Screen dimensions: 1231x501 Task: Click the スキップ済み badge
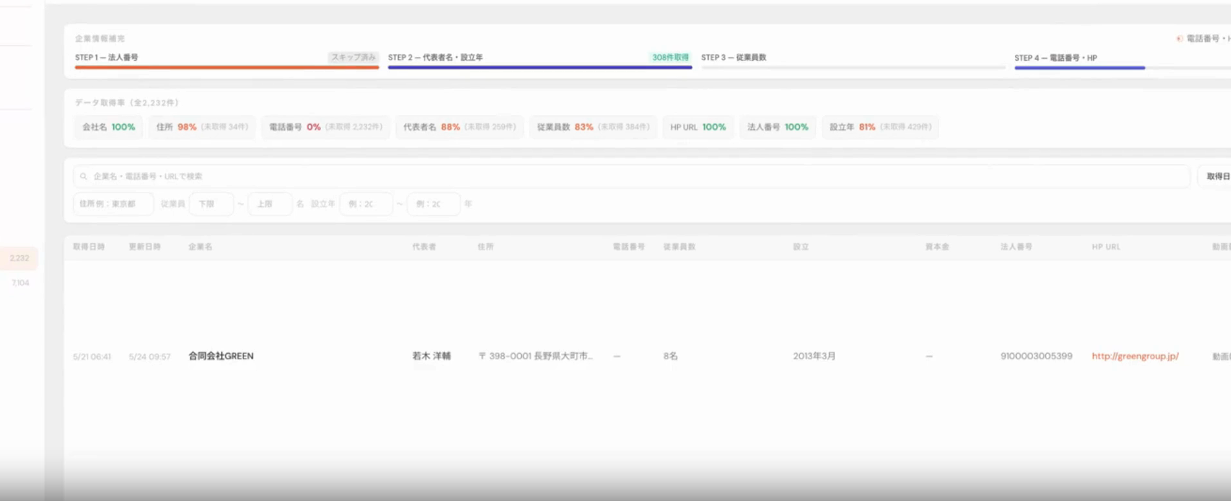click(x=353, y=58)
